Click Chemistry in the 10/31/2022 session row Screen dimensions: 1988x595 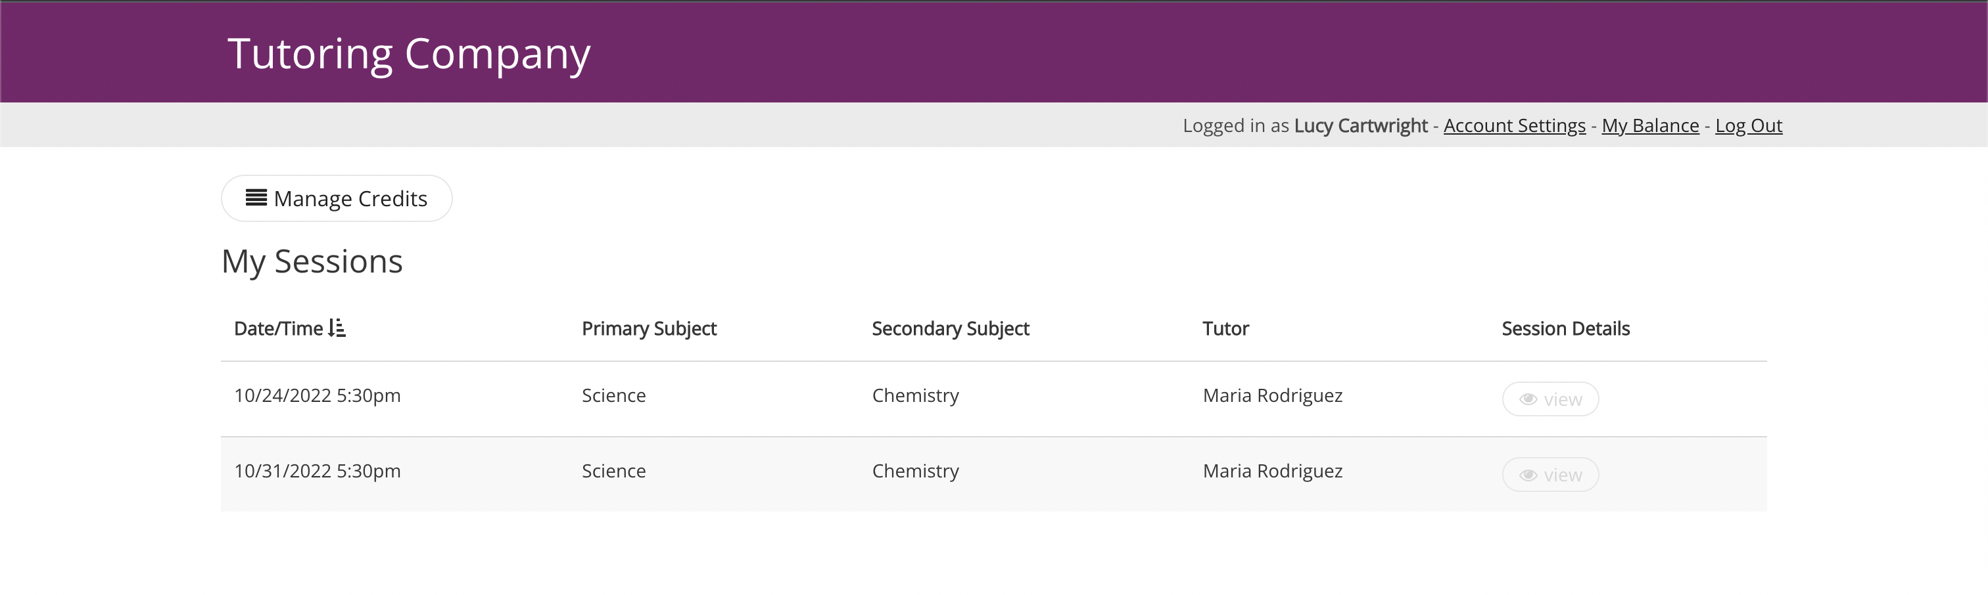(915, 471)
